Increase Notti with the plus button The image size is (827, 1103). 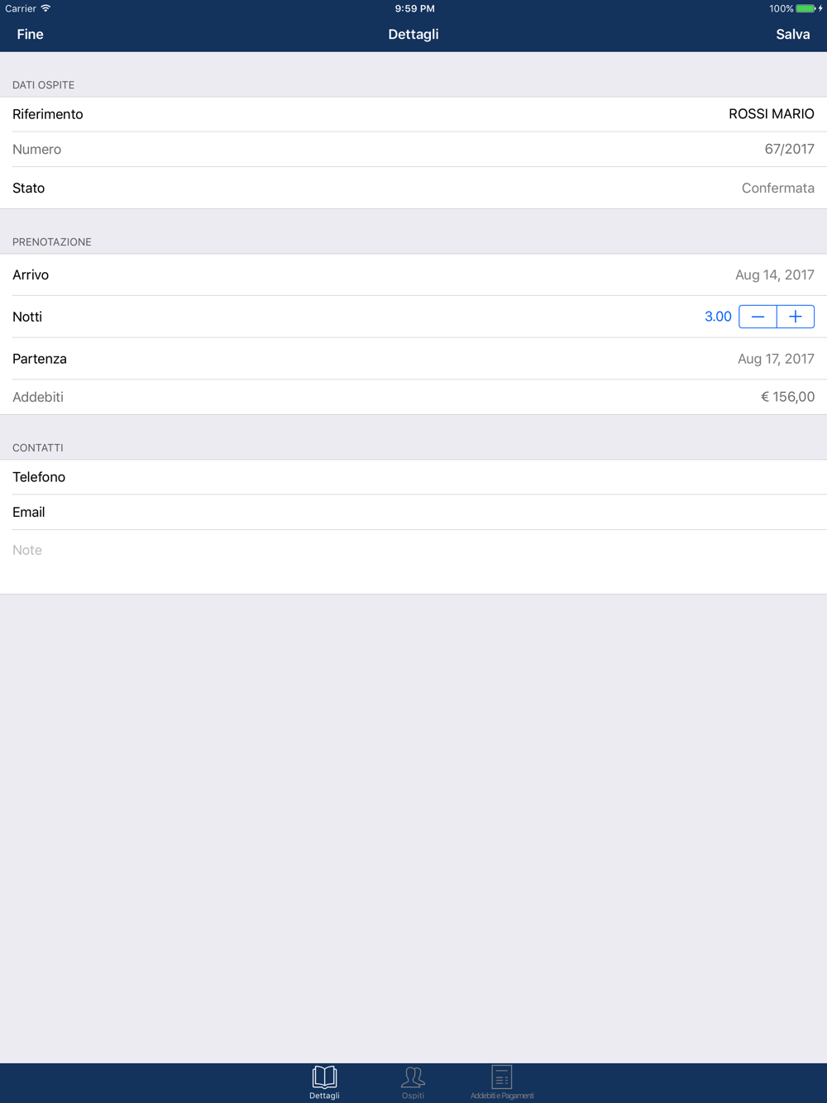pos(796,317)
